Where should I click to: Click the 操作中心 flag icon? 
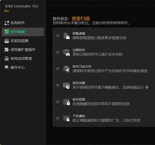coord(7,67)
